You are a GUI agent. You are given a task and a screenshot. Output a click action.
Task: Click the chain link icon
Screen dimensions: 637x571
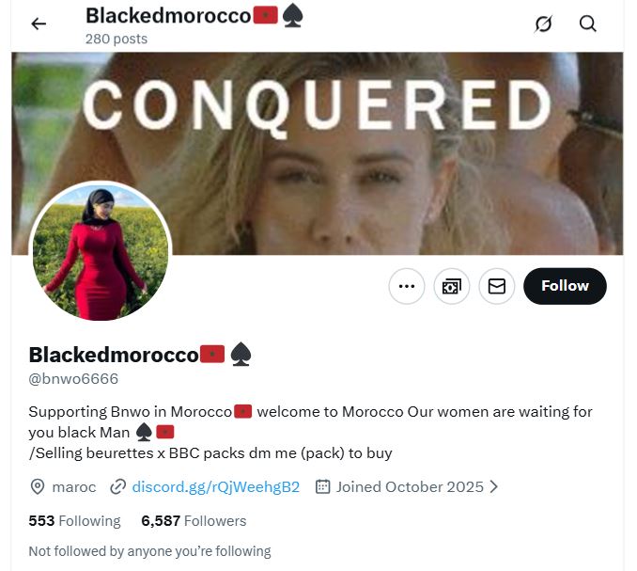coord(117,487)
